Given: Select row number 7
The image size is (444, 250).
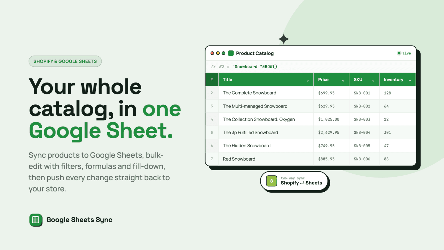Looking at the screenshot, I should coord(212,159).
